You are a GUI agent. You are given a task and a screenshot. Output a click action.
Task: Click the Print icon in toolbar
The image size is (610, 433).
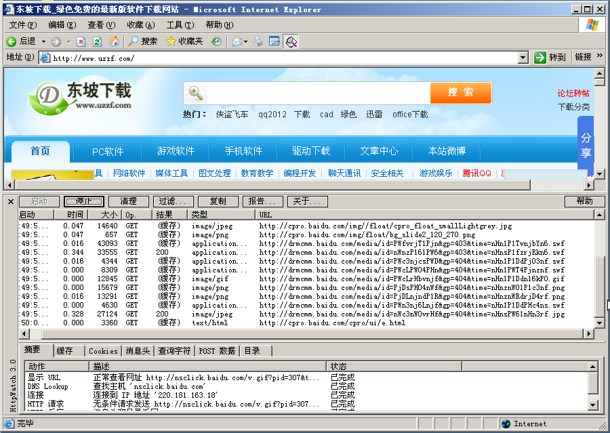258,41
